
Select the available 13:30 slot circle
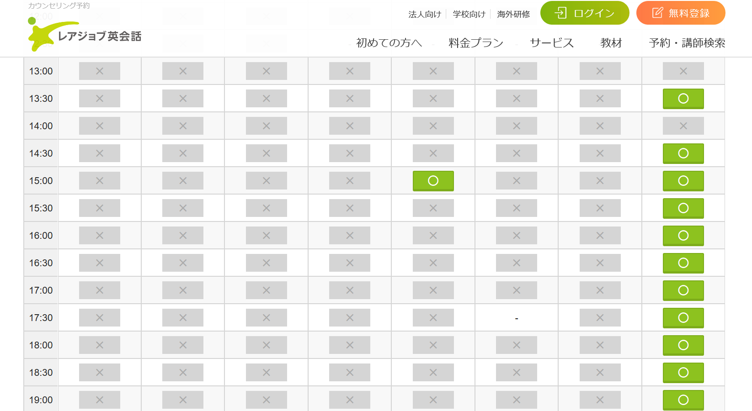pos(683,99)
